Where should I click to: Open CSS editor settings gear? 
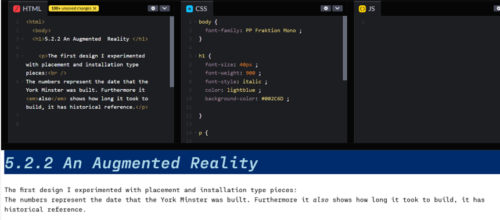tap(326, 8)
